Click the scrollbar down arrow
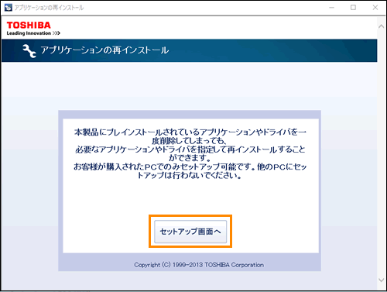Screen dimensions: 387x292 click(x=381, y=280)
